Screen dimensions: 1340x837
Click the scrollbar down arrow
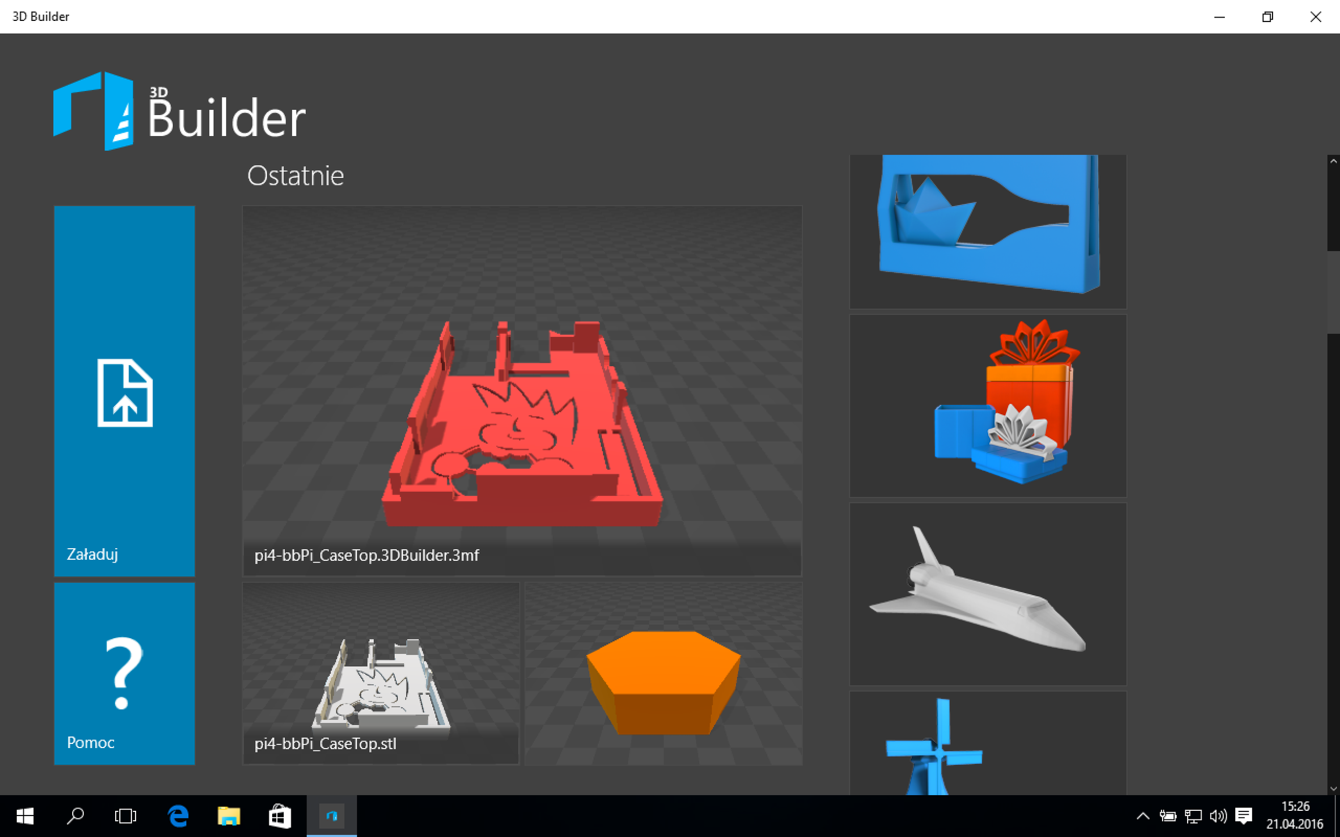1334,788
